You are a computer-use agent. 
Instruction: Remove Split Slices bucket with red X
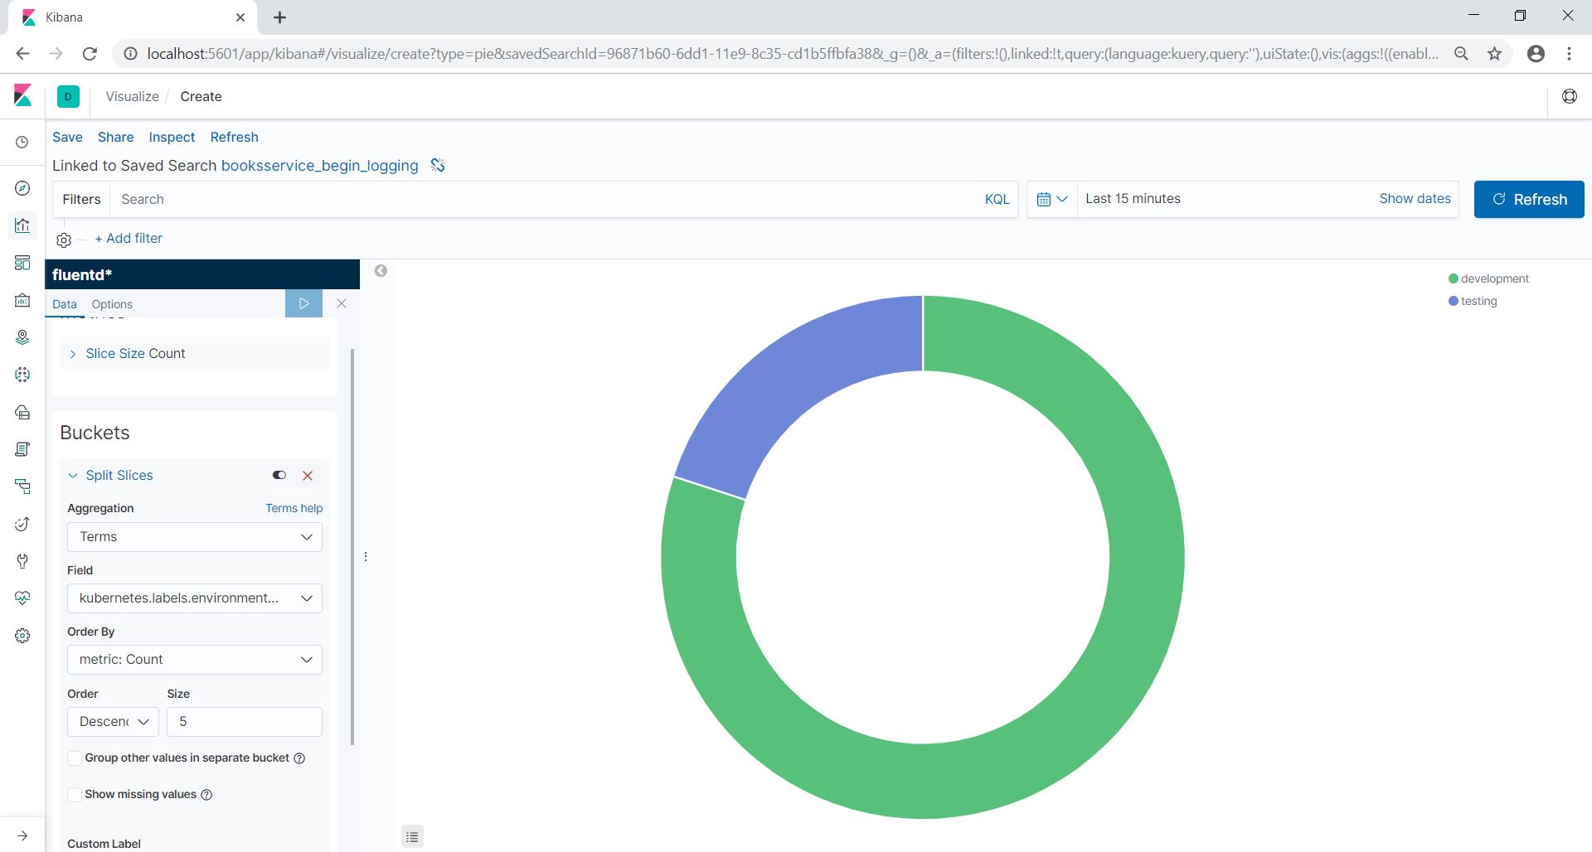(x=308, y=476)
